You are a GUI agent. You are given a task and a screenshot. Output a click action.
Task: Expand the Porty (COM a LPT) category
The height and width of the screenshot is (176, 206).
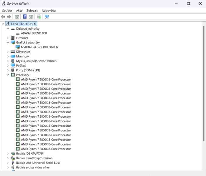coord(8,70)
